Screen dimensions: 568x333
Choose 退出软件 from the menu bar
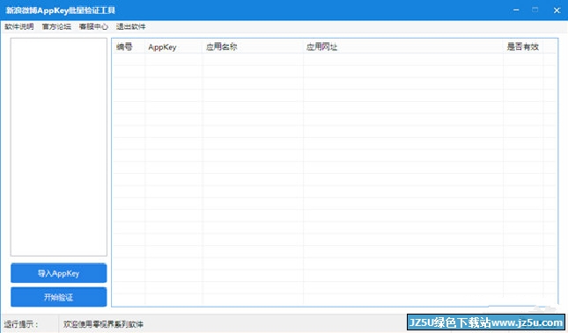click(x=130, y=26)
